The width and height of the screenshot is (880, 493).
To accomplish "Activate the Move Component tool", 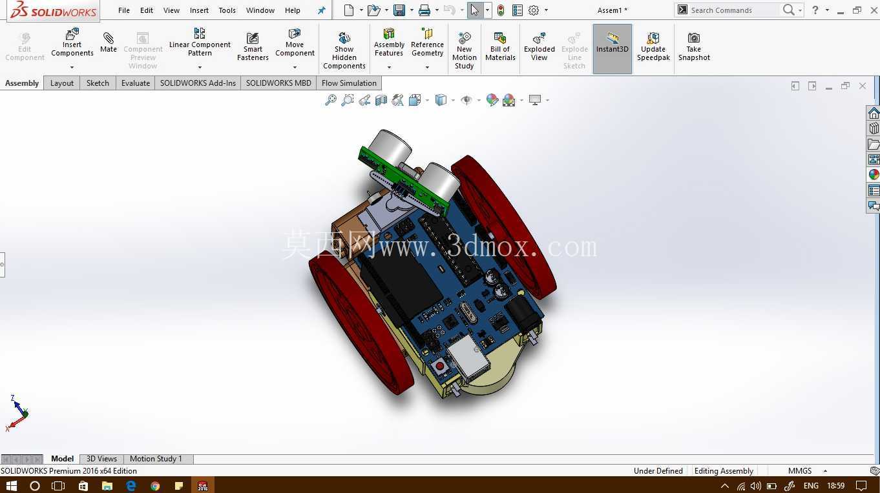I will pyautogui.click(x=295, y=43).
